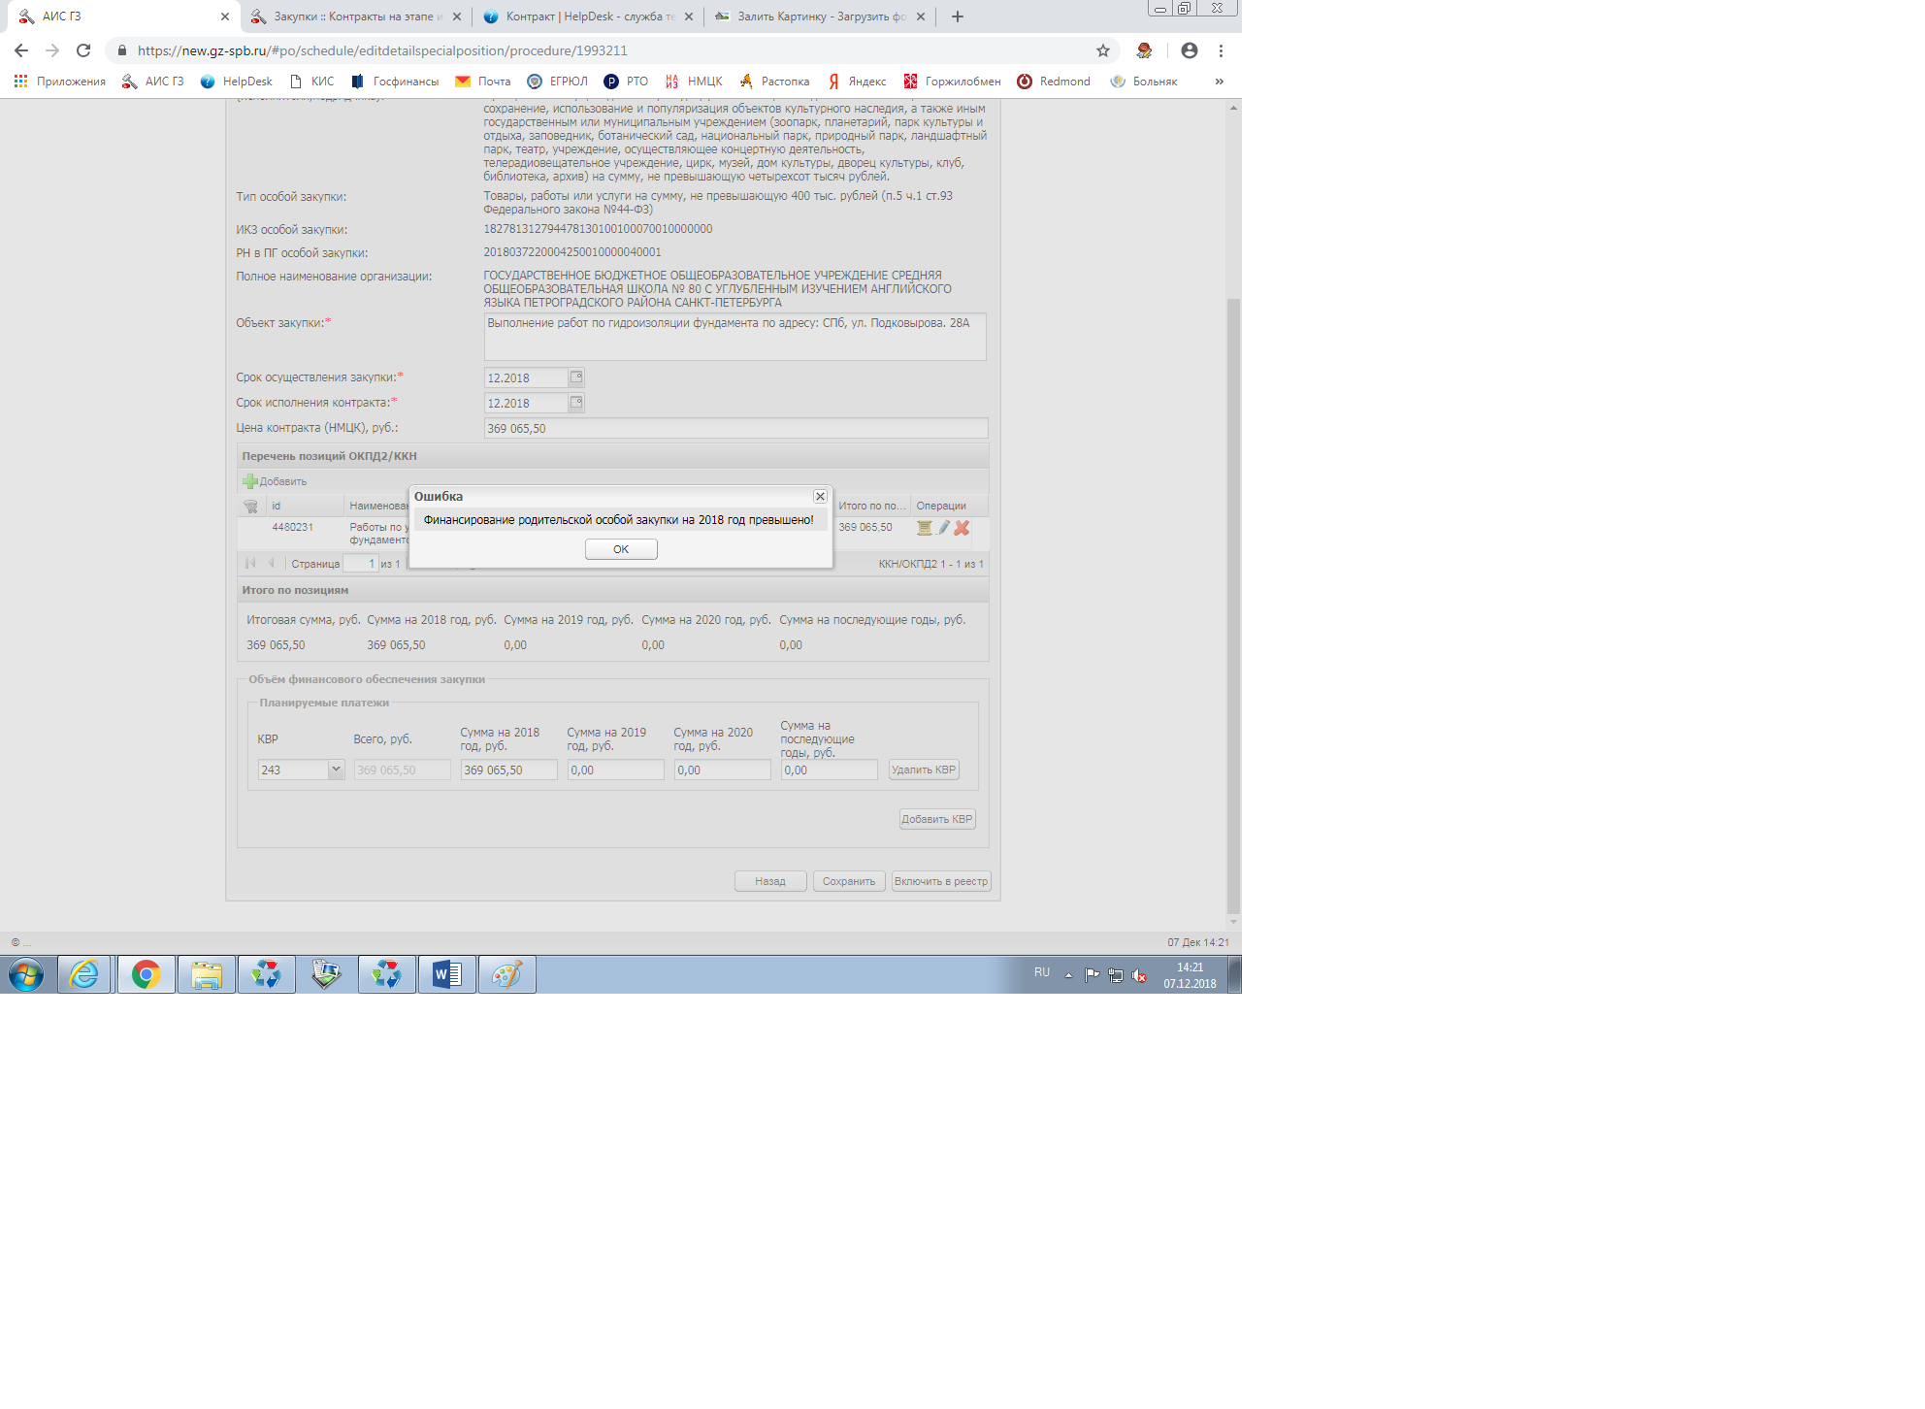Click the address bar URL
The image size is (1925, 1409).
coord(382,50)
